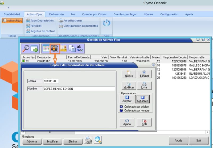Click the 'ab ac' text replace icon
The image size is (213, 148).
pyautogui.click(x=80, y=48)
